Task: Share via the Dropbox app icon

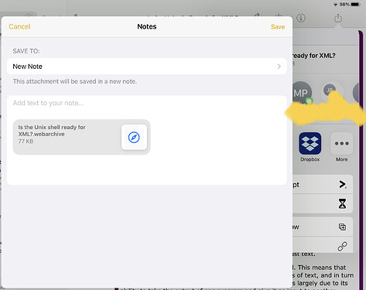Action: pos(310,143)
